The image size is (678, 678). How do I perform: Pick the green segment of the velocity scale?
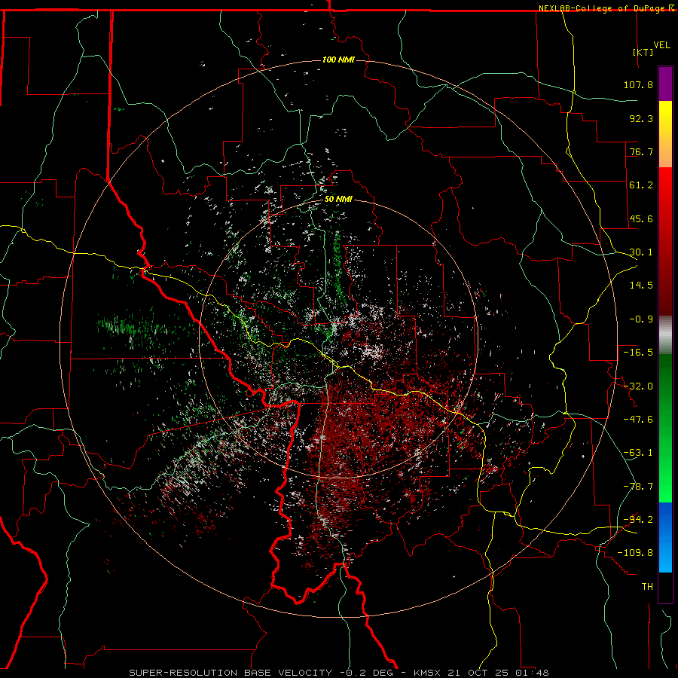(665, 428)
